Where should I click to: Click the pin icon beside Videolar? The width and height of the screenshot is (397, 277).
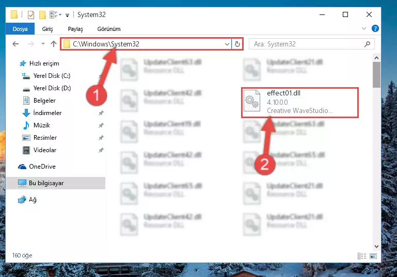tap(101, 150)
